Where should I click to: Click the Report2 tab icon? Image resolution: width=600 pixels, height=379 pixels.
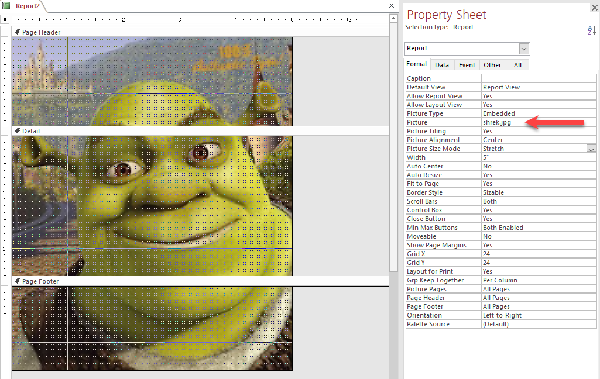[x=6, y=6]
